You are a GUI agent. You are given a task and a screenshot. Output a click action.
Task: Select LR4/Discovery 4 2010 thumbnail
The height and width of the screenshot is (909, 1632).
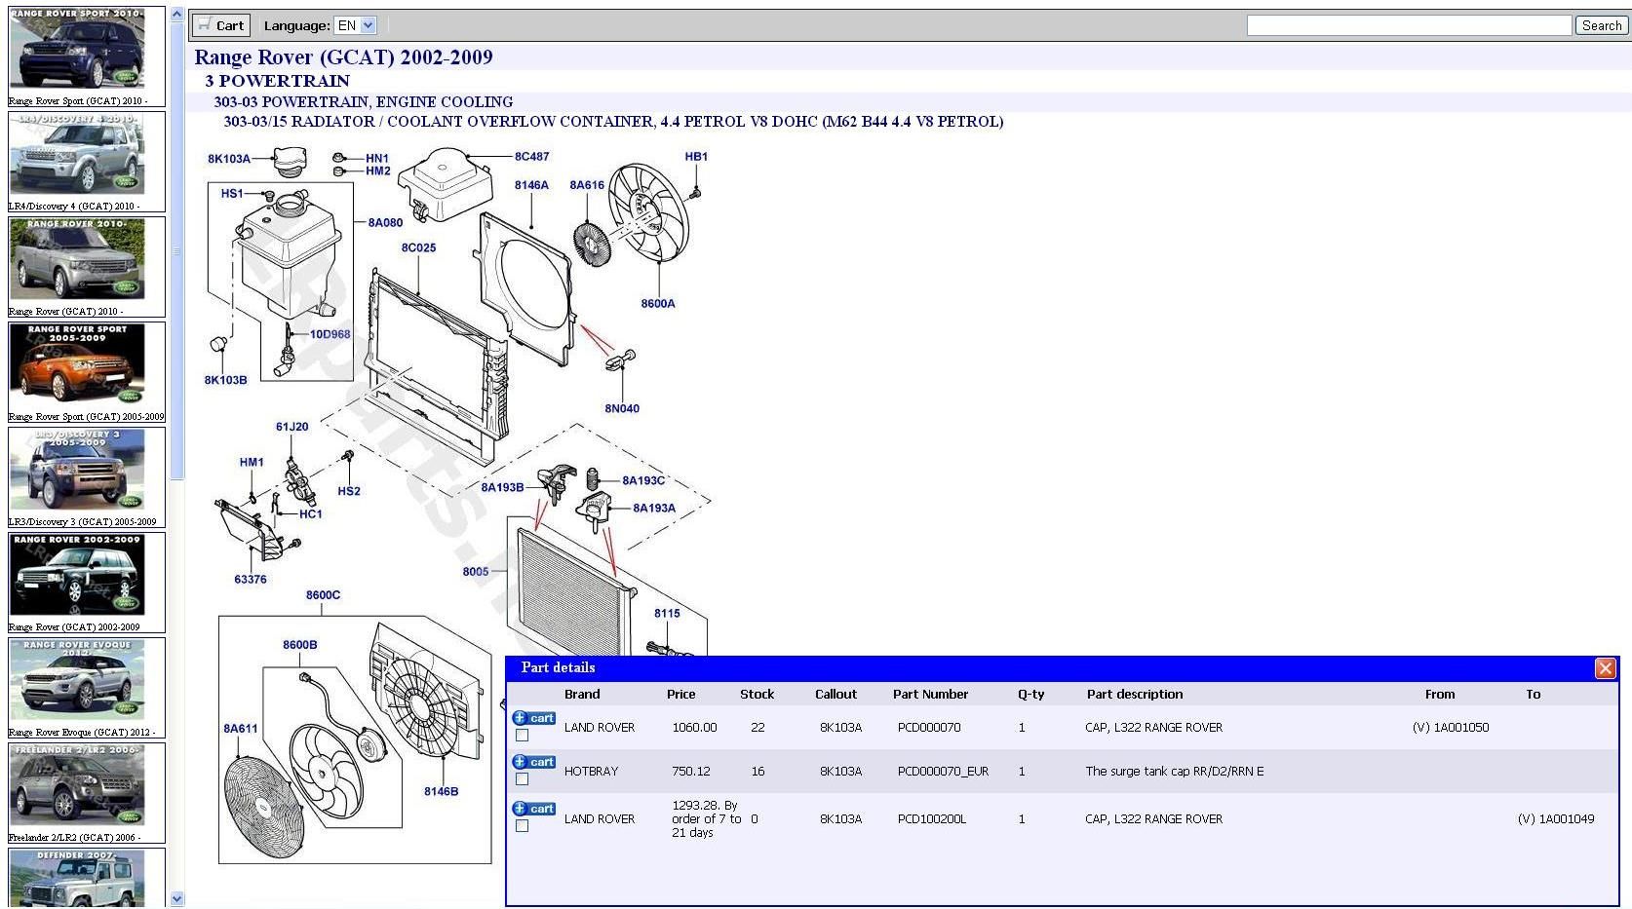pyautogui.click(x=77, y=154)
